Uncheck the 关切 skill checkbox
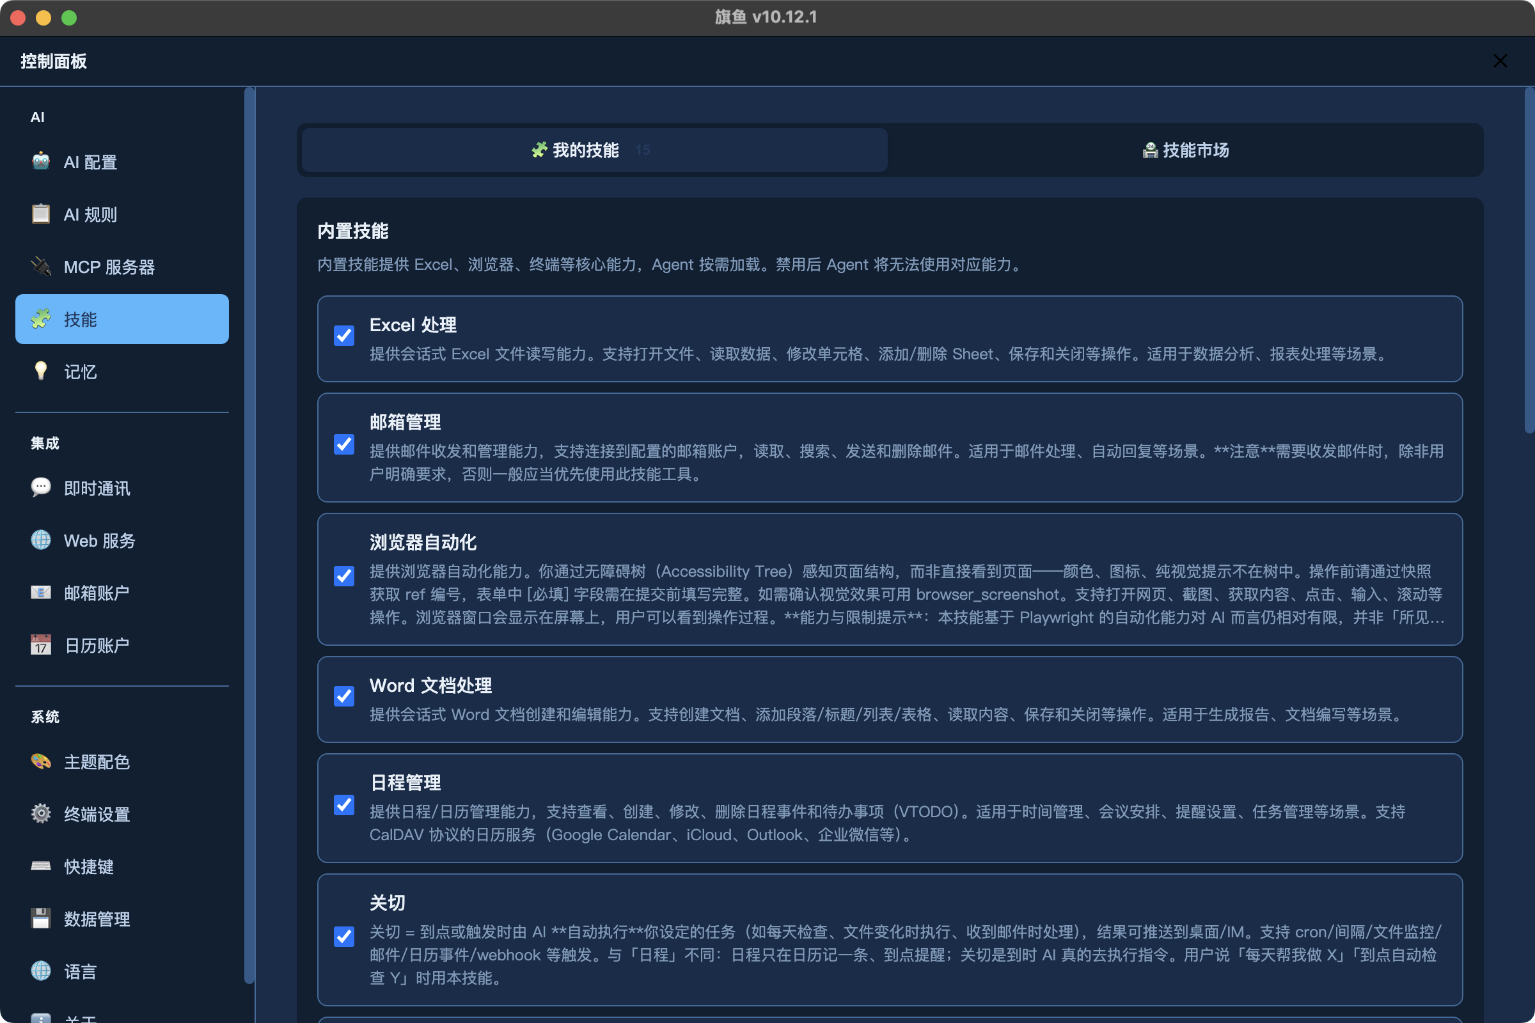1535x1023 pixels. coord(344,936)
